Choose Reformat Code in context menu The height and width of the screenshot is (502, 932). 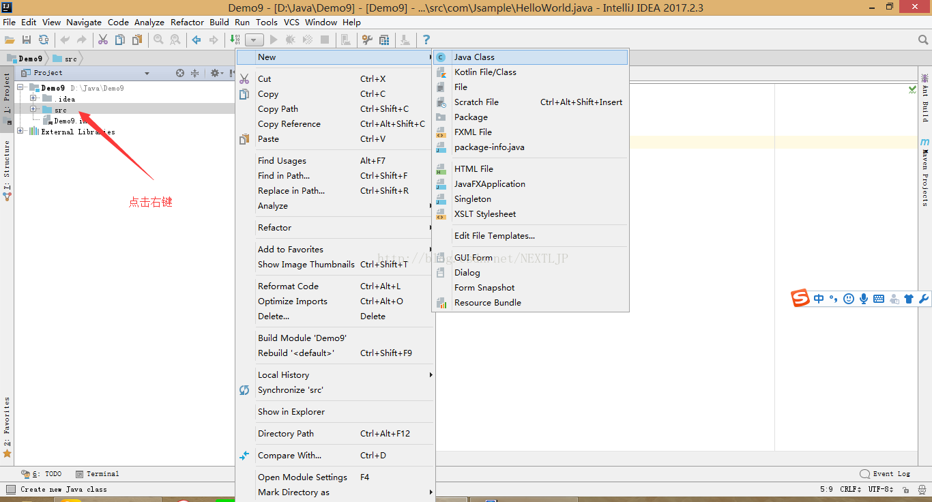[336, 286]
